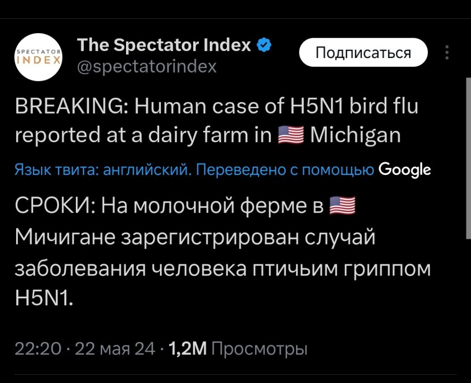Viewport: 471px width, 383px height.
Task: Open The Spectator Index account name
Action: 164,45
